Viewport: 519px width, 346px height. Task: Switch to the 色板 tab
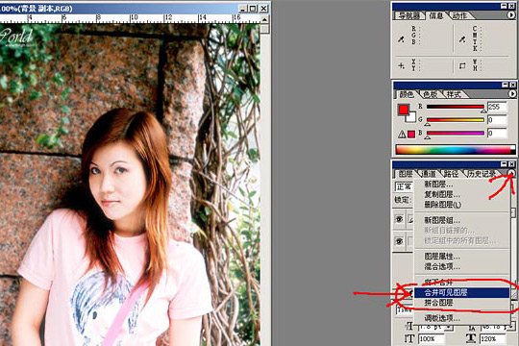coord(430,94)
